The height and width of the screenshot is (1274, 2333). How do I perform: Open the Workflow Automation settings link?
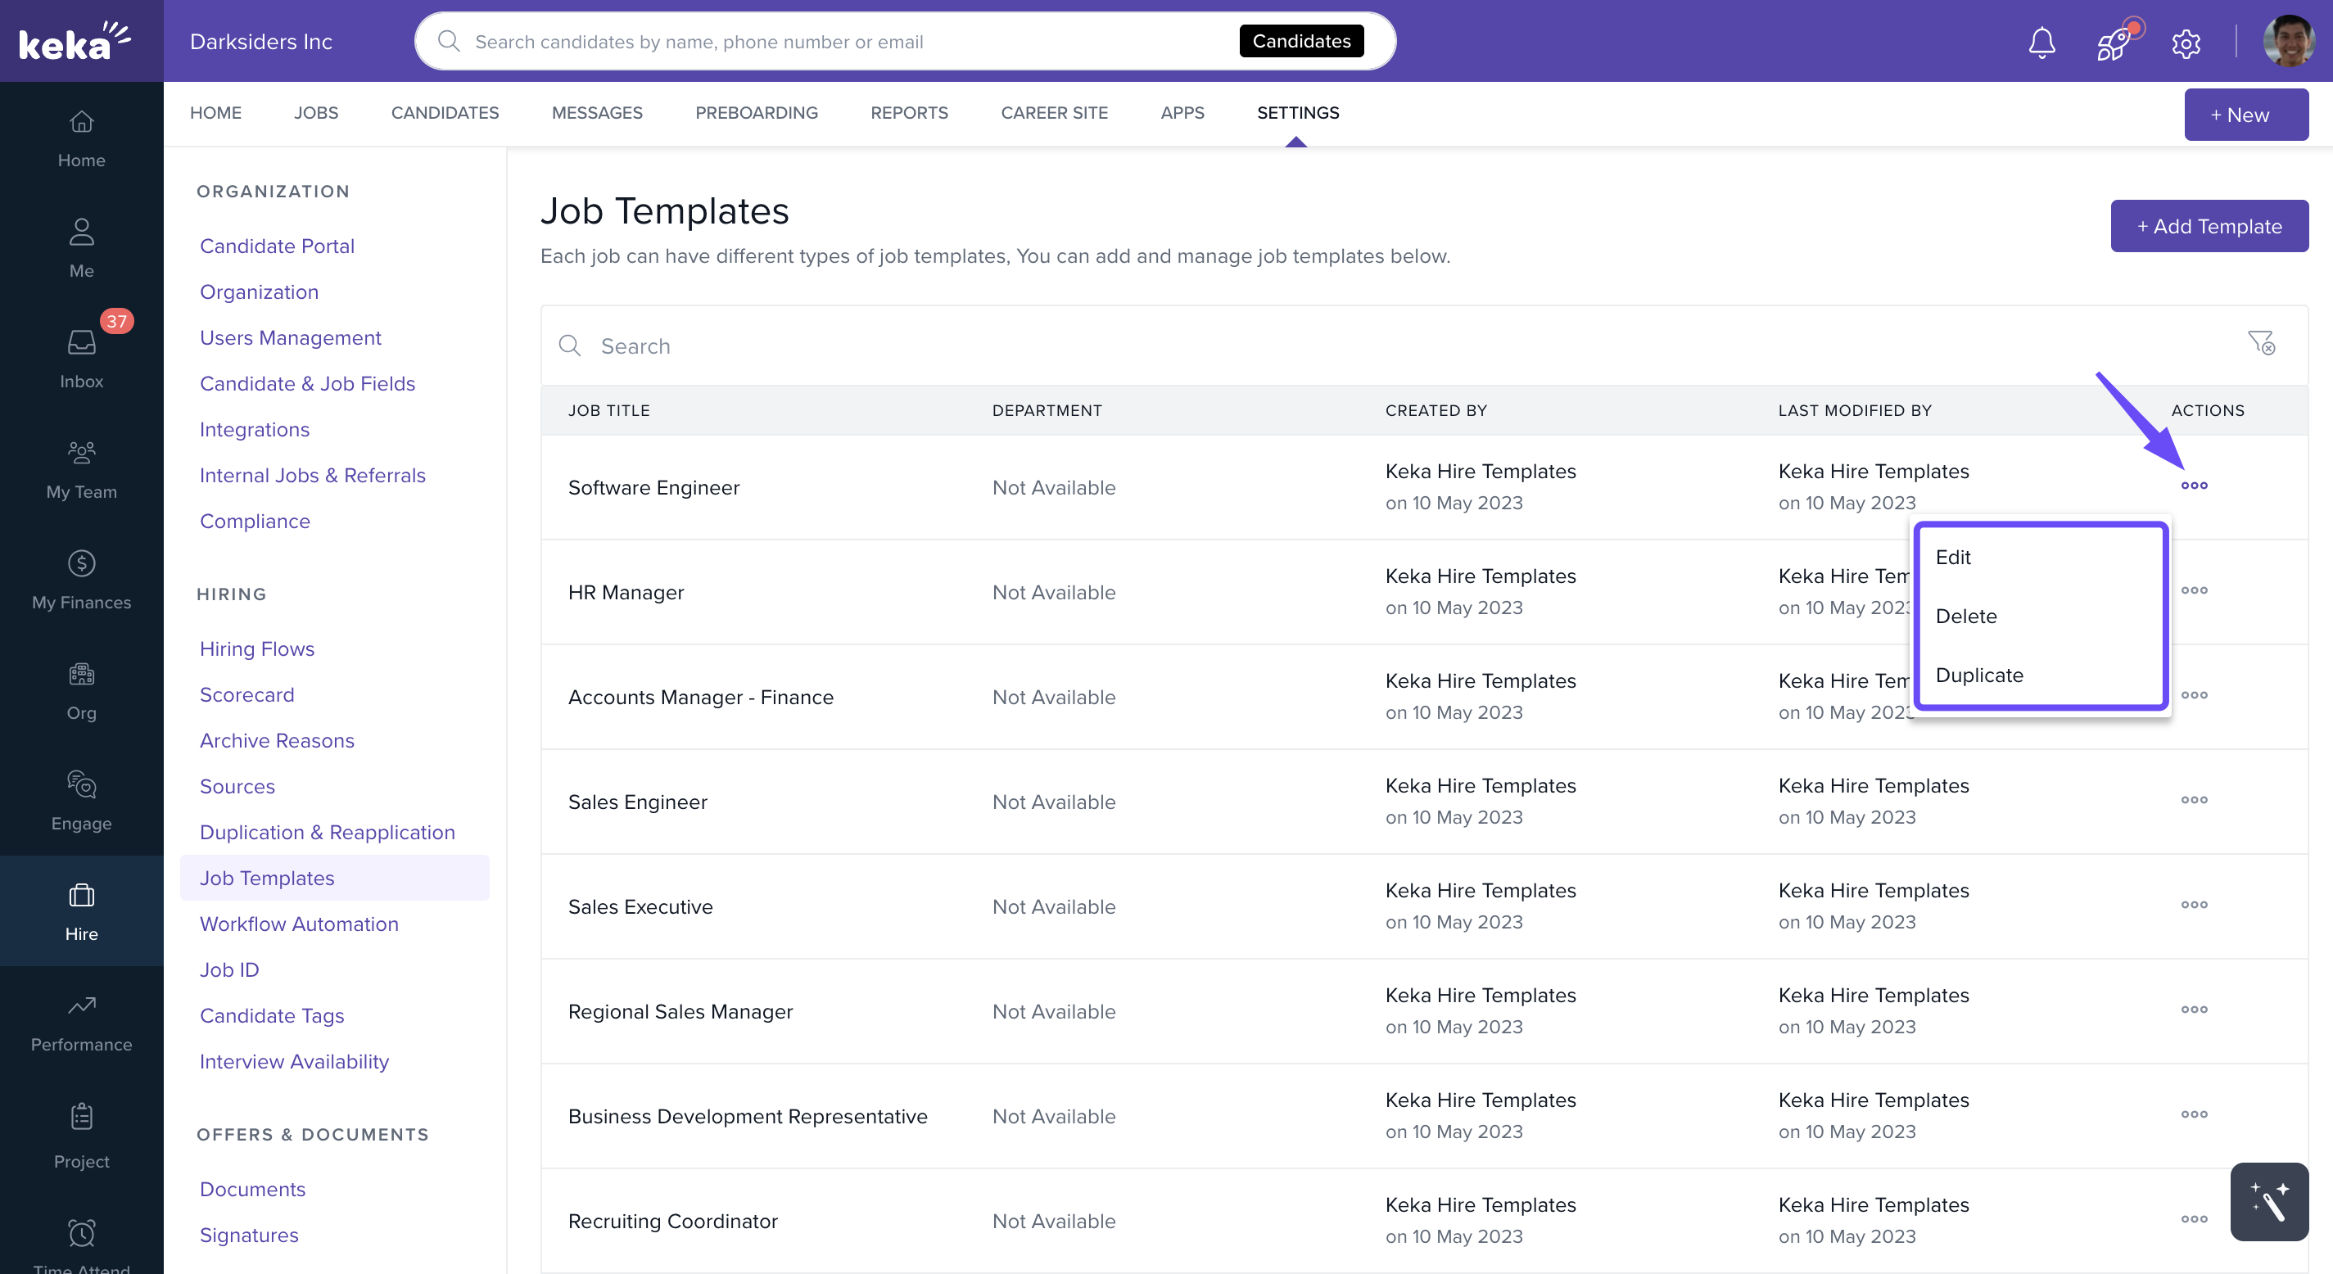point(299,924)
